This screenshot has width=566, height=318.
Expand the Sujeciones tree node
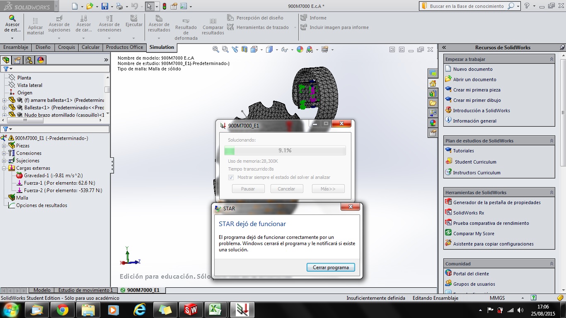pos(4,161)
